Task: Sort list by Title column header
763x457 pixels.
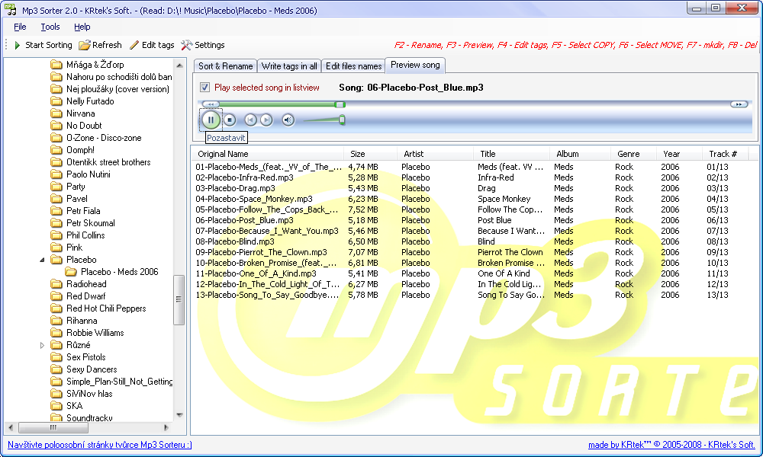Action: pyautogui.click(x=511, y=154)
